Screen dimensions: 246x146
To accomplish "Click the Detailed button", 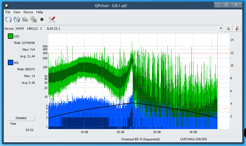I will click(x=21, y=118).
